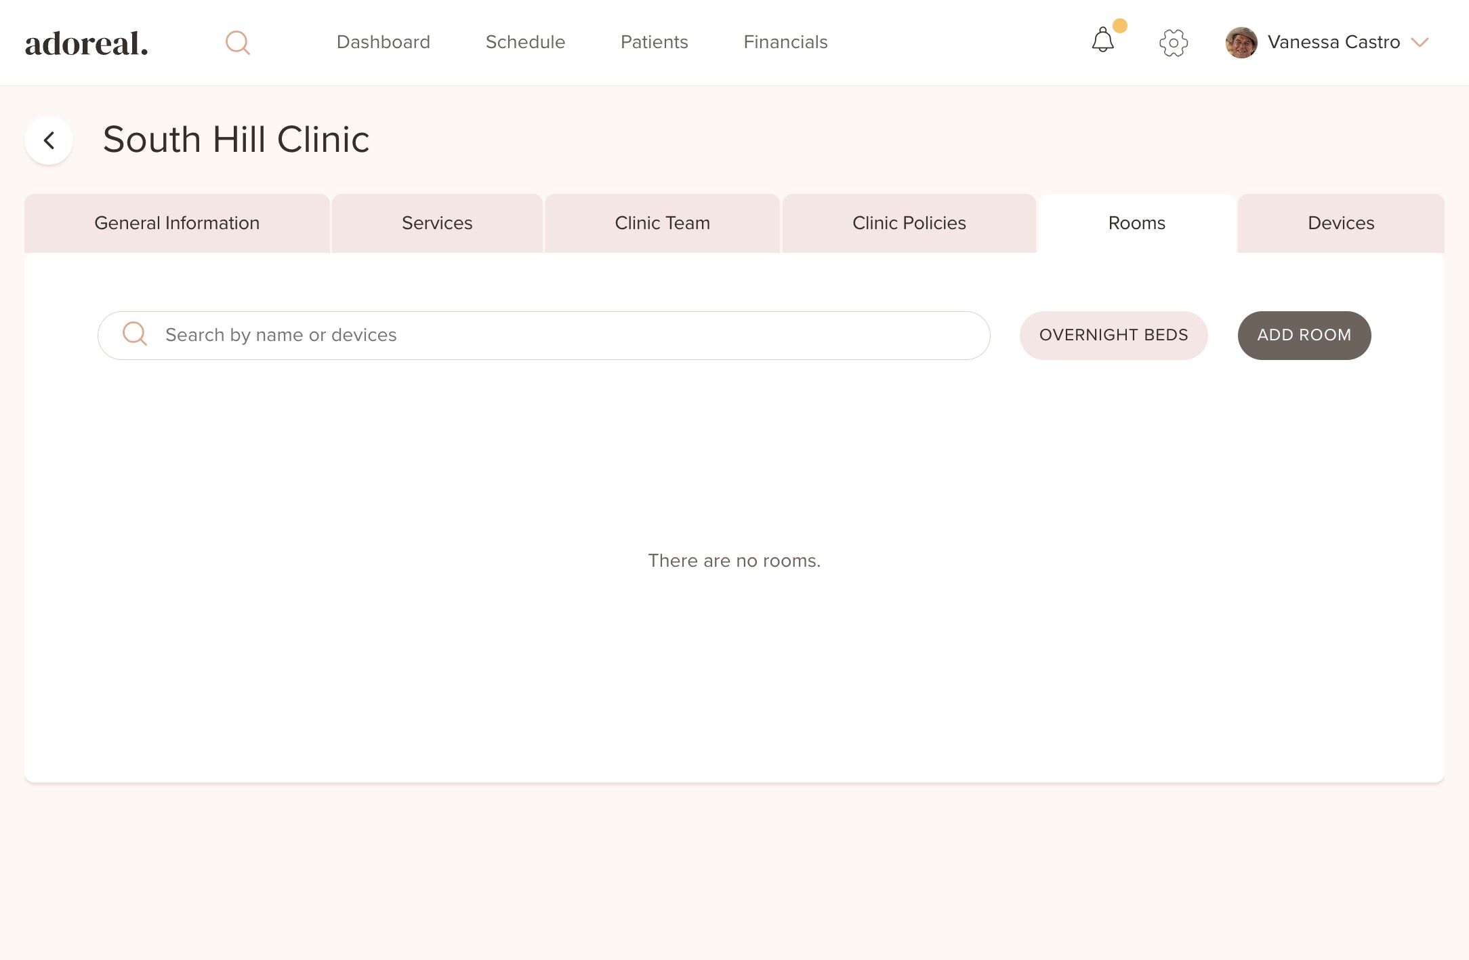1469x960 pixels.
Task: Open the Dashboard page
Action: [383, 42]
